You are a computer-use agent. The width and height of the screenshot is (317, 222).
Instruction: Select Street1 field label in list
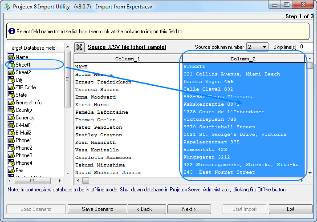pyautogui.click(x=23, y=65)
